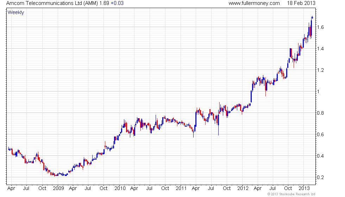This screenshot has width=345, height=197.
Task: Select the 2011 marker on time axis
Action: pyautogui.click(x=181, y=188)
